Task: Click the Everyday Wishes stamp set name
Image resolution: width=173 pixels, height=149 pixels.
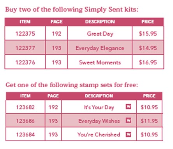Action: (x=99, y=121)
